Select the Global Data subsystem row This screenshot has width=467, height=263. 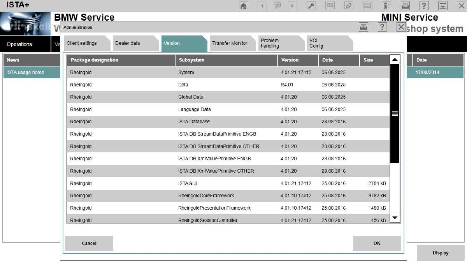228,97
